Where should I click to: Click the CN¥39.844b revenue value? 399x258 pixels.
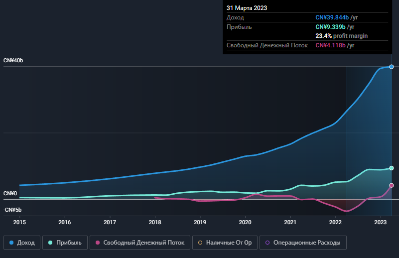[x=332, y=17]
